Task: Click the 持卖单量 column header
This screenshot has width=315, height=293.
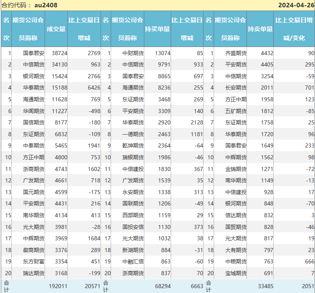Action: tap(260, 29)
